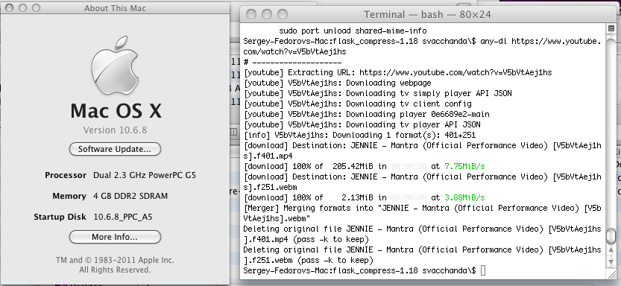Click the 's].f251.webm' line in Terminal

pyautogui.click(x=270, y=187)
